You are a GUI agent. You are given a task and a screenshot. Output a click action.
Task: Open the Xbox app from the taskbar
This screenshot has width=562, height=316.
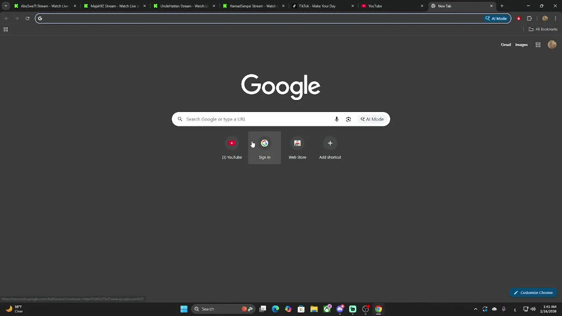click(x=327, y=309)
